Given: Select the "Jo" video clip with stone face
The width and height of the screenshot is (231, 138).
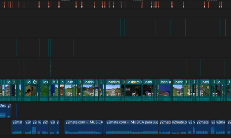Looking at the screenshot, I should tap(8, 90).
